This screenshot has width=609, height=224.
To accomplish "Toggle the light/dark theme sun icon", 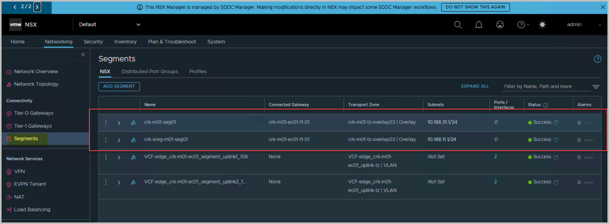I will [542, 25].
